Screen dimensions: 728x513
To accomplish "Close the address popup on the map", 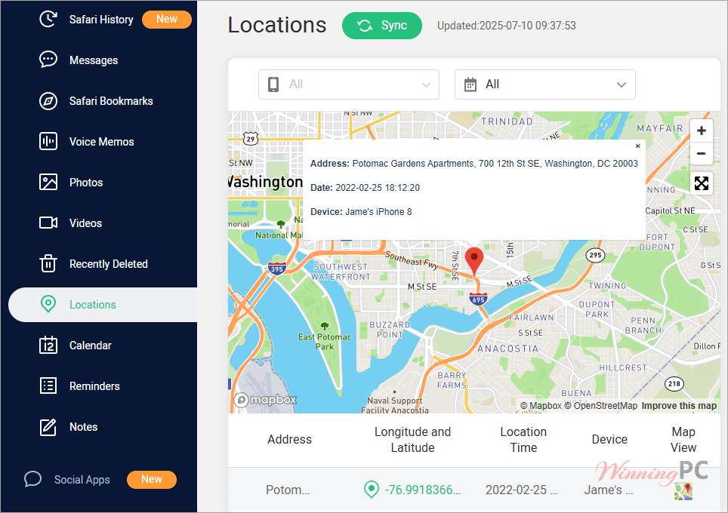I will (638, 146).
